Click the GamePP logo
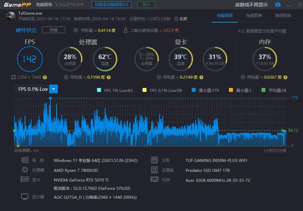Screen dimensions: 303x211 17,5
